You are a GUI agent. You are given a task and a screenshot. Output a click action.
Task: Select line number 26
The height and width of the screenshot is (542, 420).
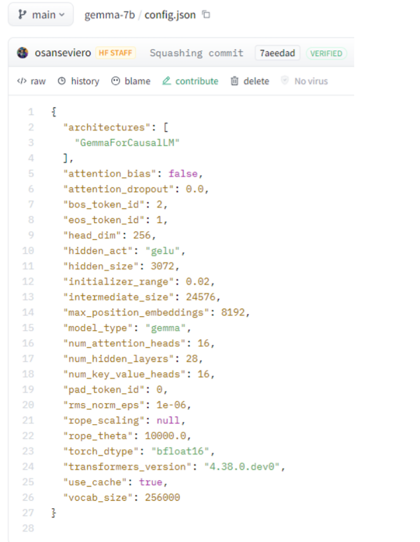29,497
